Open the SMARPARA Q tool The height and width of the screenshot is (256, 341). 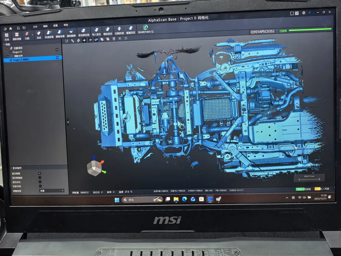coord(145,29)
